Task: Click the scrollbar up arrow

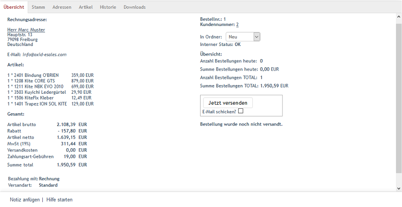Action: (x=399, y=16)
